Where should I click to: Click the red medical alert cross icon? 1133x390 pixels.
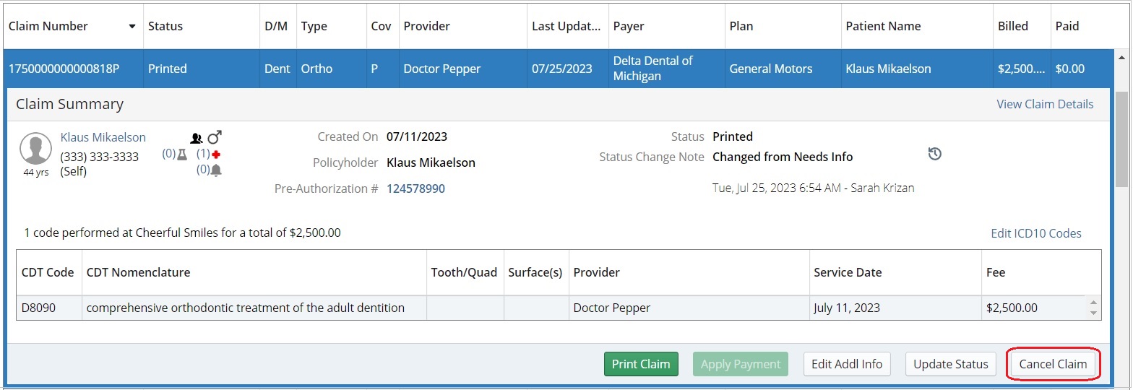point(216,155)
